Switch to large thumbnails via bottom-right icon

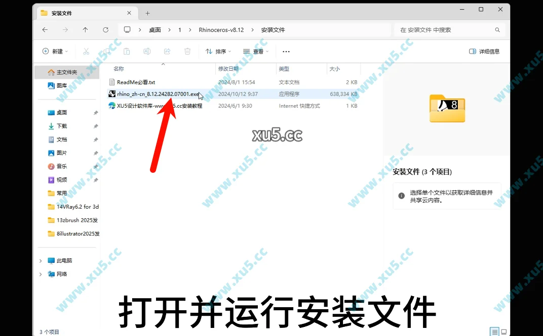(504, 331)
